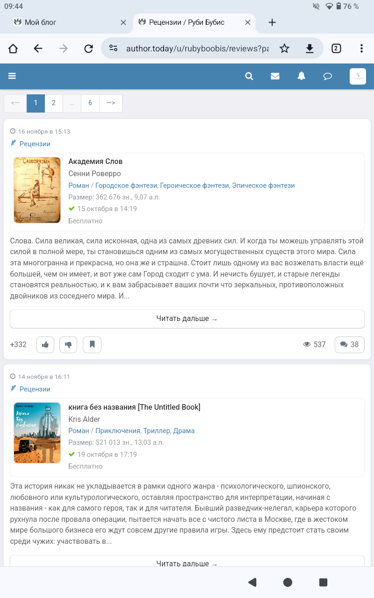Reload the current page
Screen dimensions: 374x598
(88, 49)
